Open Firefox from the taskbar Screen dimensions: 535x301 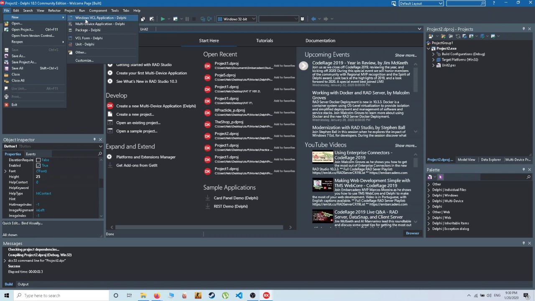(x=157, y=296)
